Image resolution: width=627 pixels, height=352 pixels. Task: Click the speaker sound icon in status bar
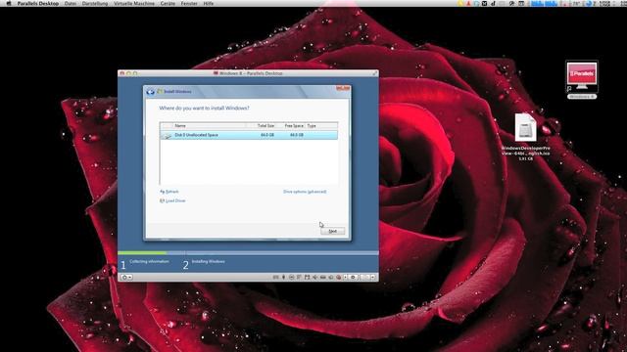[314, 277]
